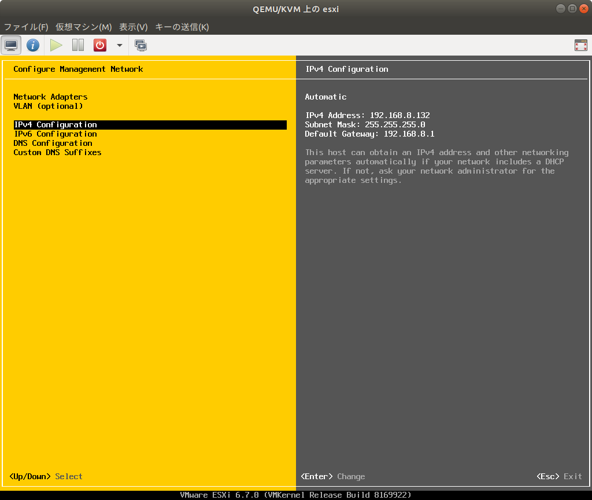592x500 pixels.
Task: Close the QEMU/KVM esxi window
Action: click(584, 9)
